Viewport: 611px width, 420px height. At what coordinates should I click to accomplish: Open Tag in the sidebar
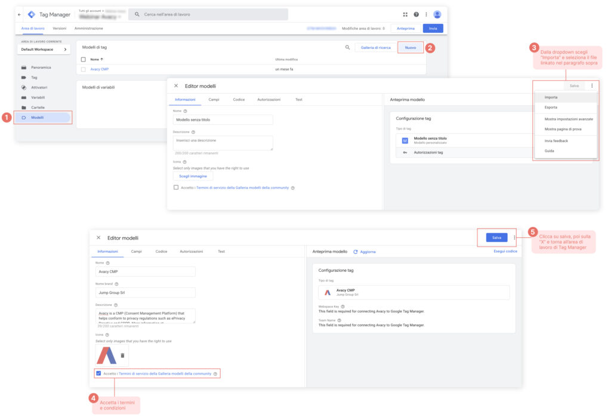point(34,77)
